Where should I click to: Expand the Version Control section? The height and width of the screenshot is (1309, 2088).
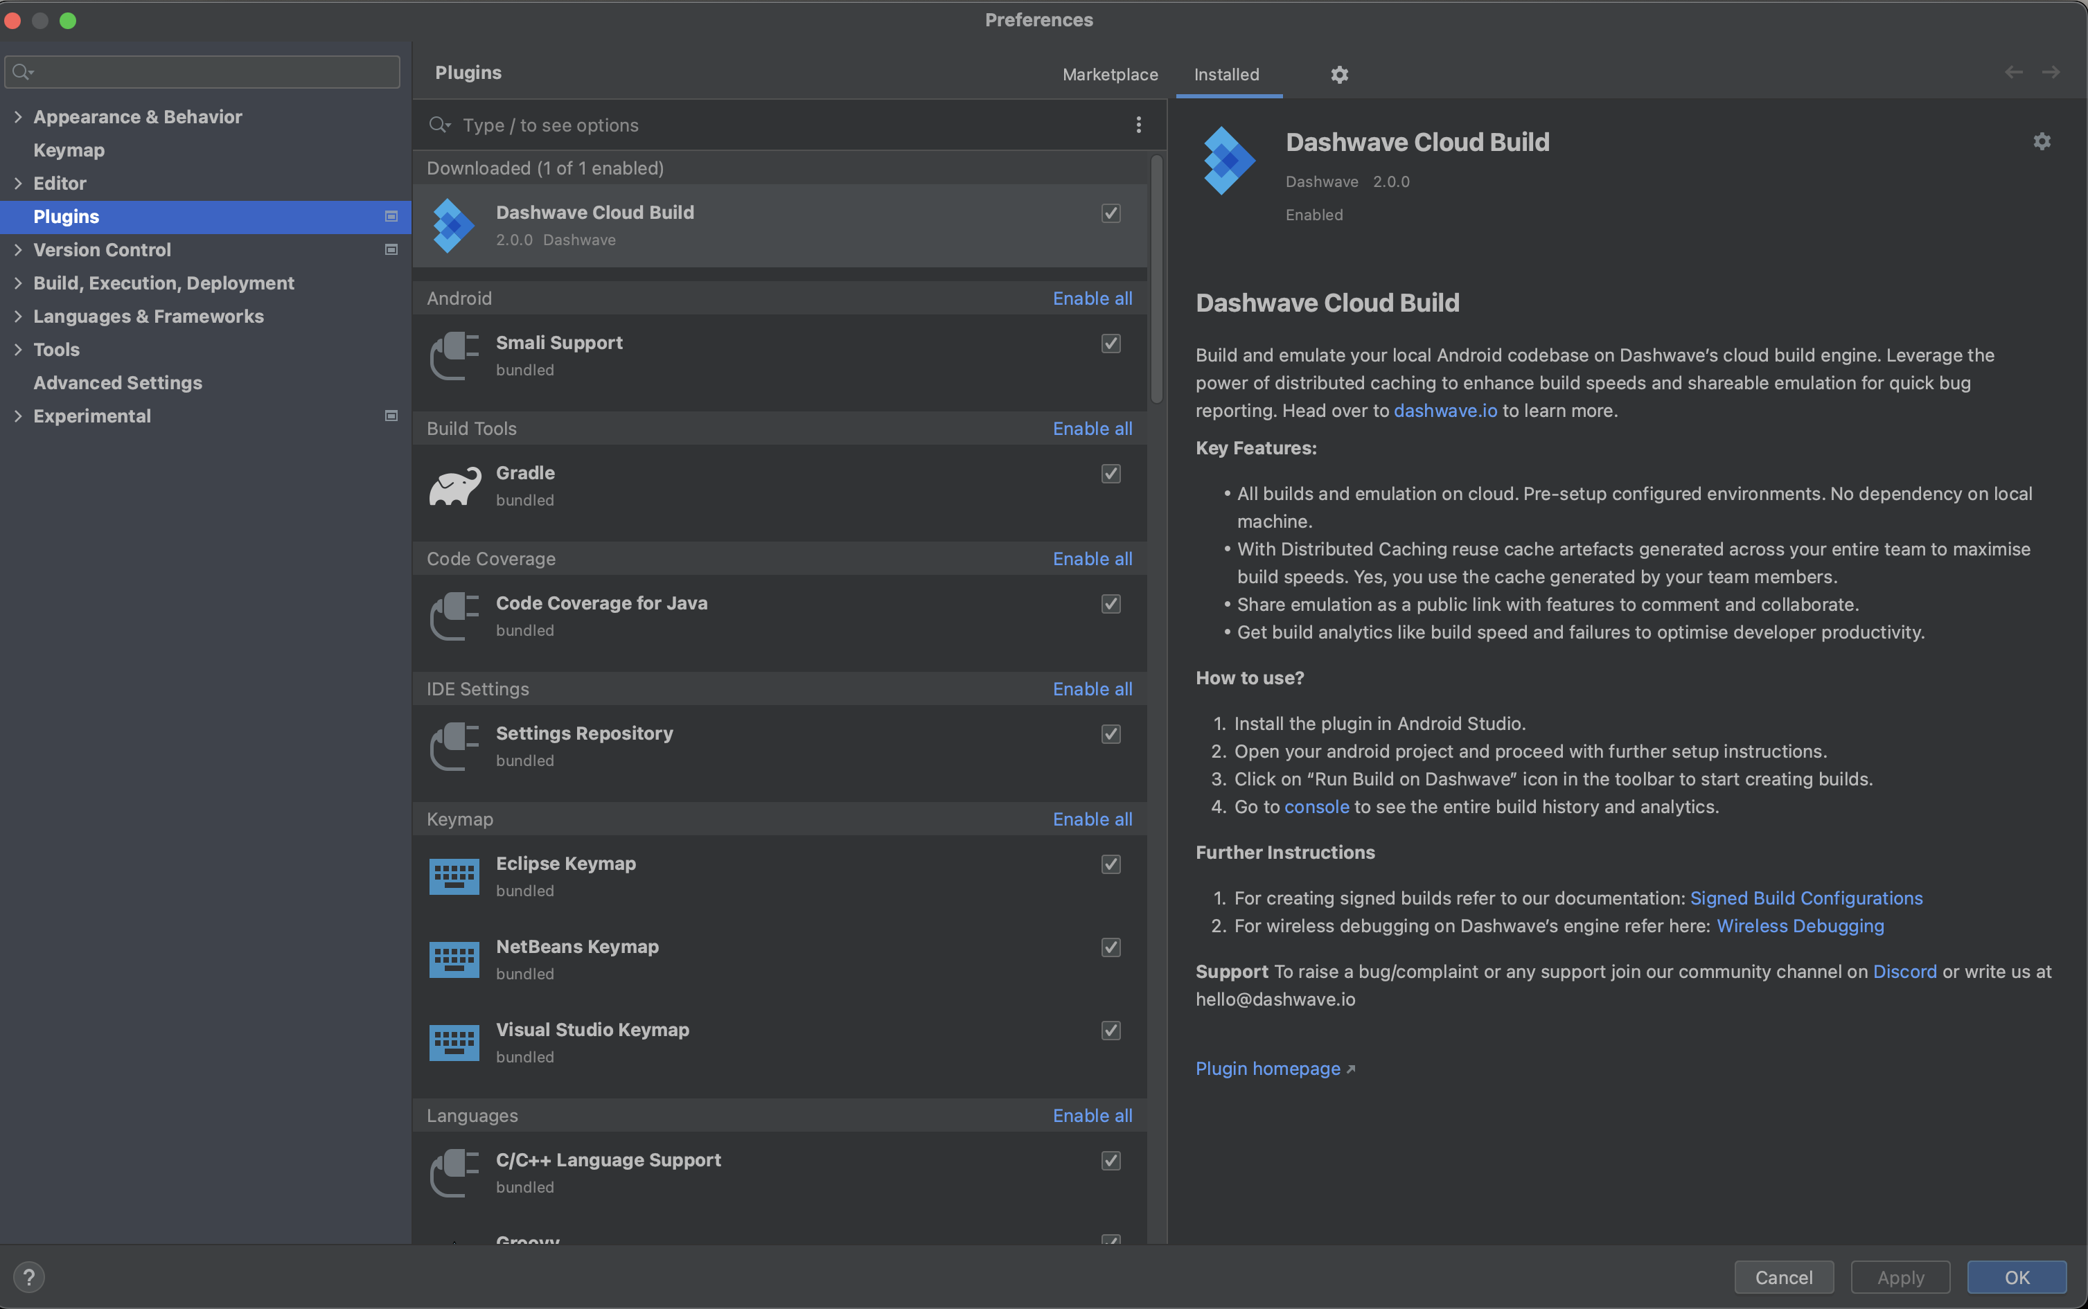(17, 250)
